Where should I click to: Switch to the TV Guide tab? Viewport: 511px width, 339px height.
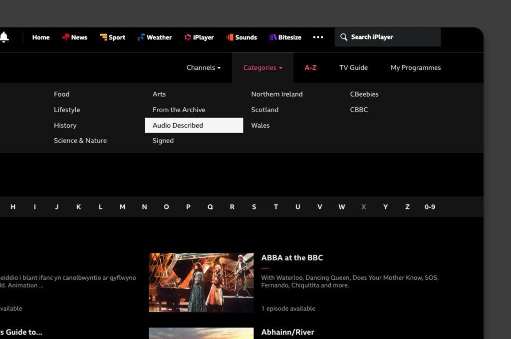(x=353, y=67)
